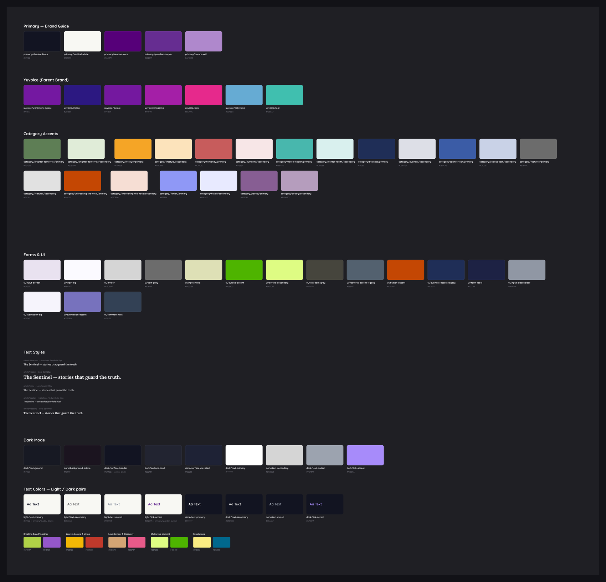Select the 'Forms & UI' section heading

tap(34, 255)
